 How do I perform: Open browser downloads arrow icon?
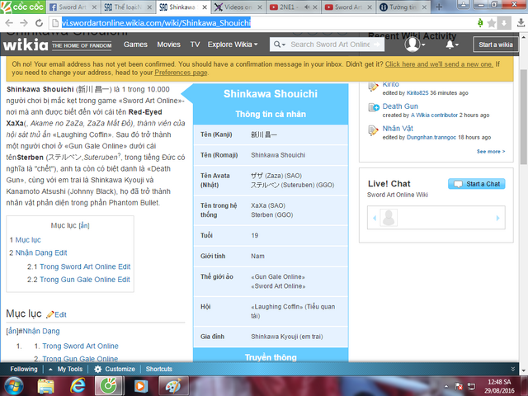pos(521,23)
